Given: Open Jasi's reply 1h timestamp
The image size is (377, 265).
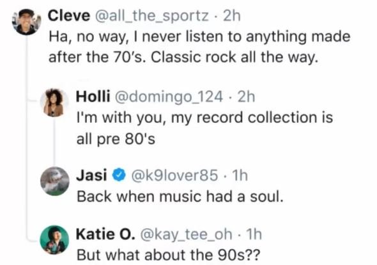Looking at the screenshot, I should point(240,175).
